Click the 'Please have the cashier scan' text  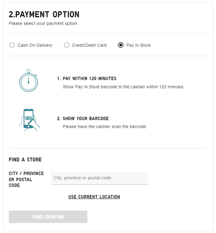pos(105,127)
